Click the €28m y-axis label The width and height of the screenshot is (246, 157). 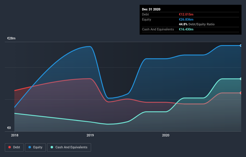coord(11,38)
